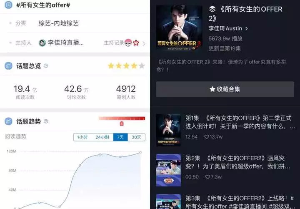Open the 第2集 video thumbnail
The height and width of the screenshot is (209, 300).
coord(168,170)
